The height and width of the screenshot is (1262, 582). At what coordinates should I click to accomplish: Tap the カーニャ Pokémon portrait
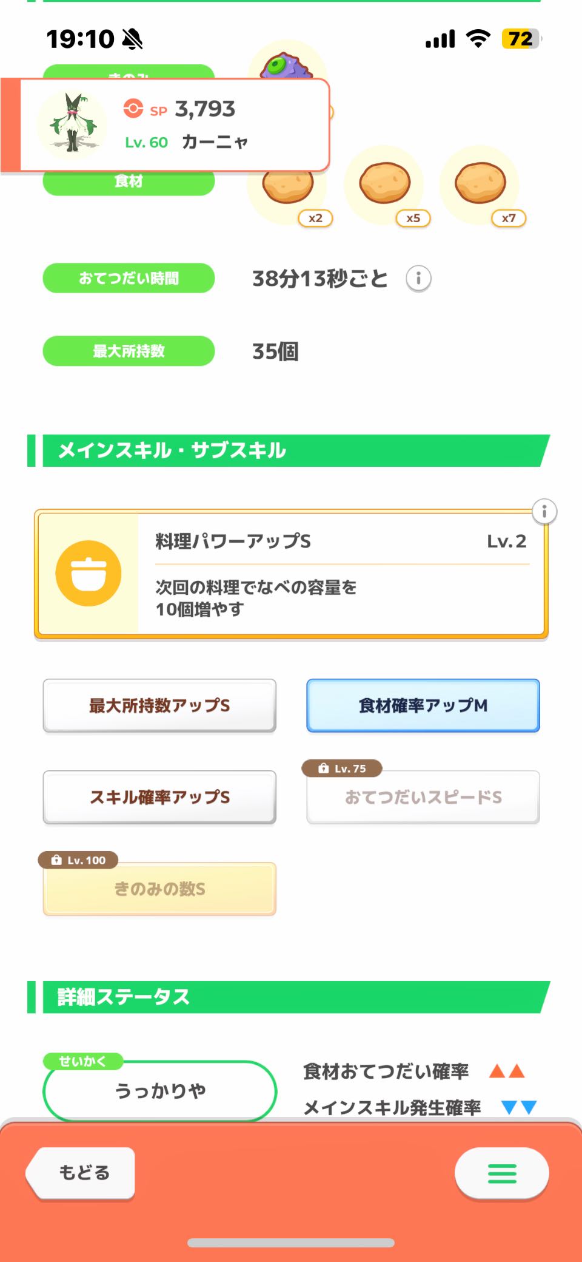(72, 124)
